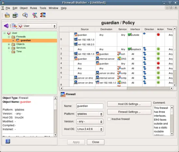
Task: Click the purple back arrow icon
Action: (6, 26)
